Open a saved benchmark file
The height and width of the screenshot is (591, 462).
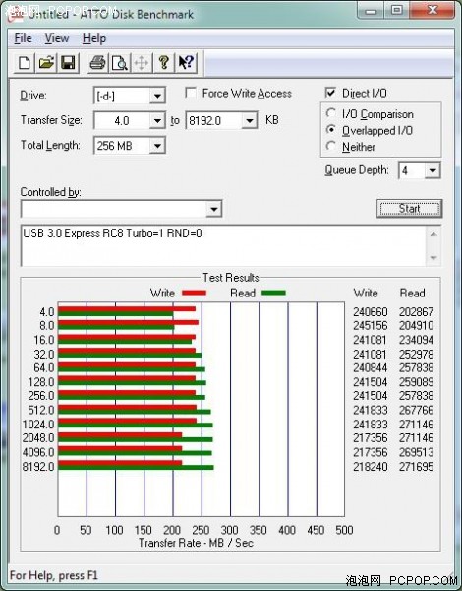pyautogui.click(x=46, y=63)
